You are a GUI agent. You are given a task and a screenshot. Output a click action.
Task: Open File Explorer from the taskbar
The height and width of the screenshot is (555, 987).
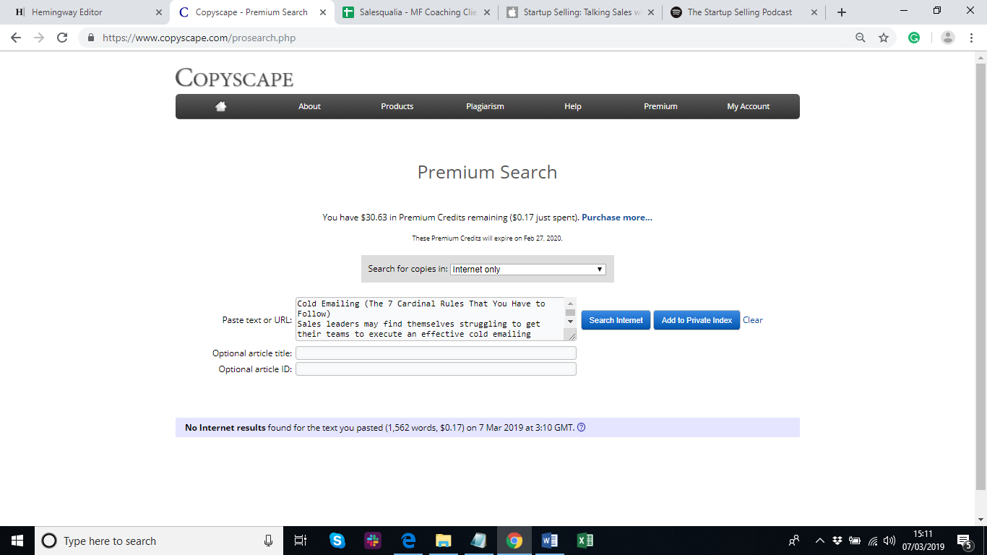(444, 541)
